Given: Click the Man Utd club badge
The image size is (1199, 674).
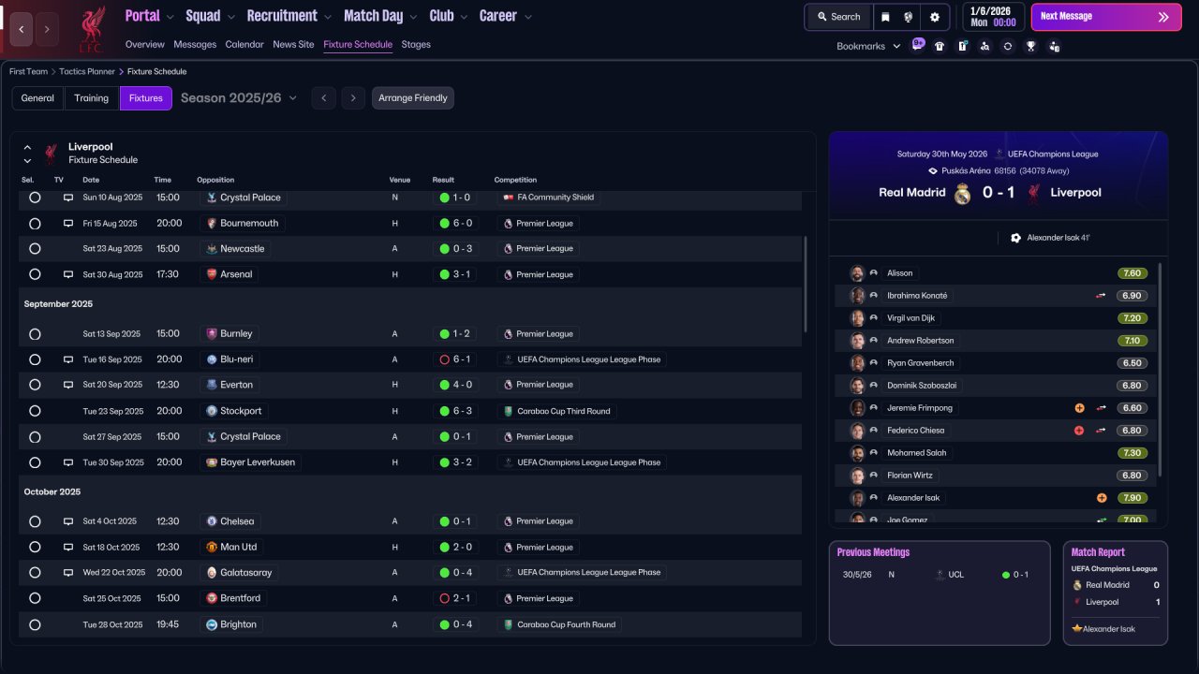Looking at the screenshot, I should pyautogui.click(x=212, y=547).
